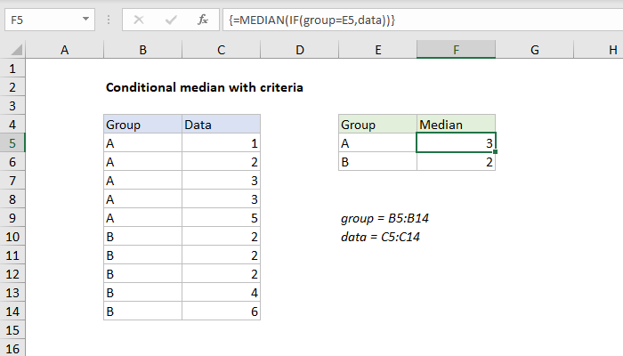Click the 'data = C5:C14' note
This screenshot has width=623, height=356.
pos(380,238)
